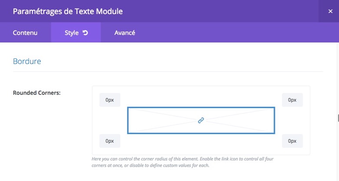
Task: Focus the bottom-right corner radius field
Action: point(292,141)
